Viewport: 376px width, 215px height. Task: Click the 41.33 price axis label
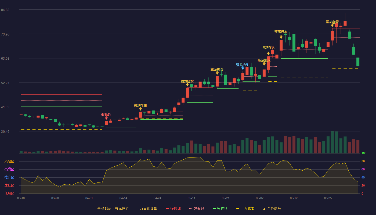coord(5,107)
